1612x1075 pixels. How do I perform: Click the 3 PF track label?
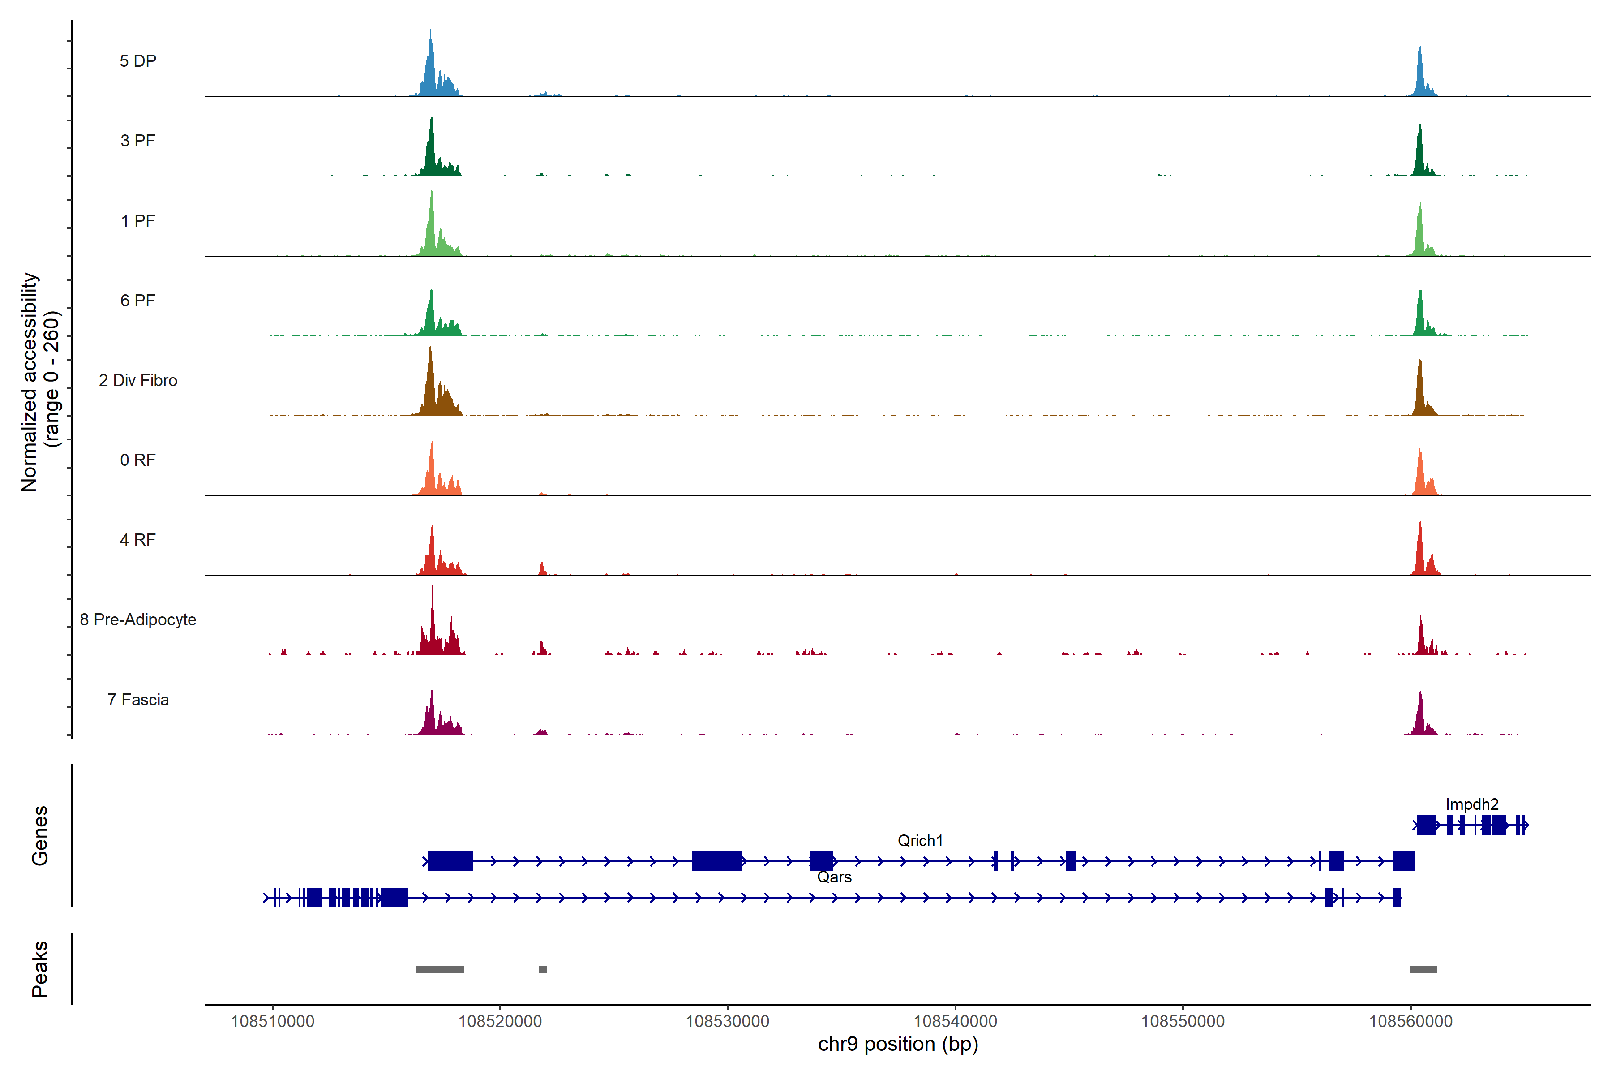point(138,141)
